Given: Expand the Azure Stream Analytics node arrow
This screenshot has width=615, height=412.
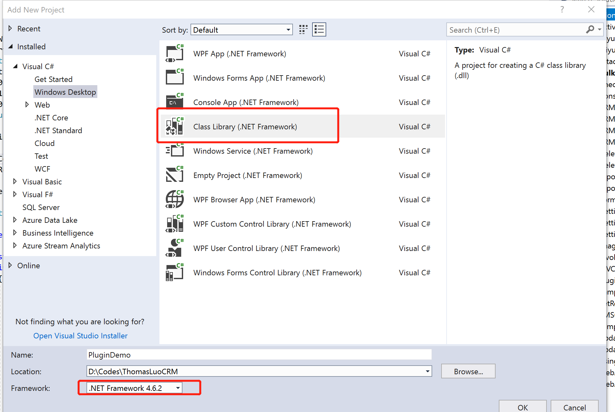Looking at the screenshot, I should pyautogui.click(x=15, y=245).
